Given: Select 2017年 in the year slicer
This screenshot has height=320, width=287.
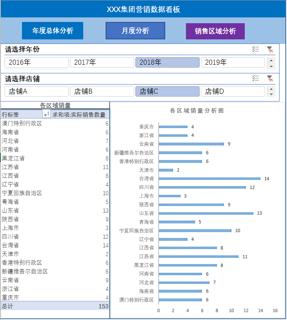Looking at the screenshot, I should [x=102, y=62].
